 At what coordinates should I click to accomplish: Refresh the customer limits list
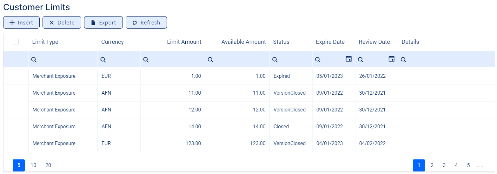coord(146,23)
